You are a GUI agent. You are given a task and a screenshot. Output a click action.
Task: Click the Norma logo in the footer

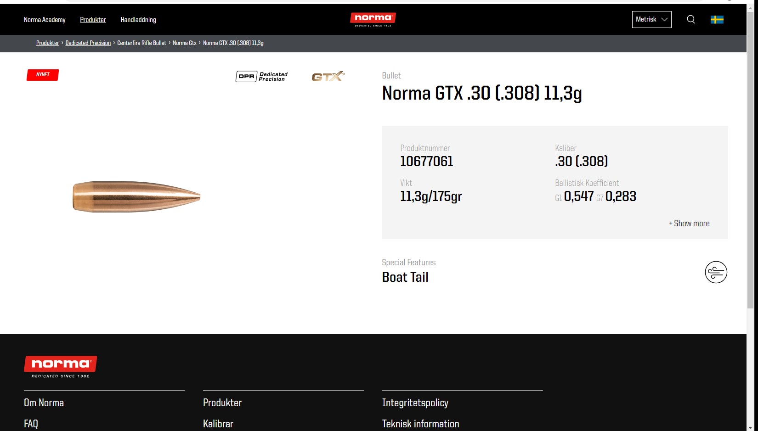click(60, 367)
